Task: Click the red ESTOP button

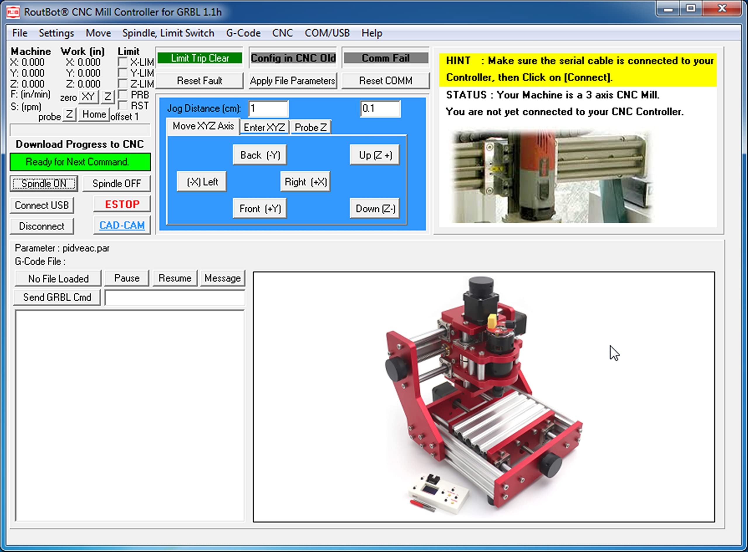Action: (122, 204)
